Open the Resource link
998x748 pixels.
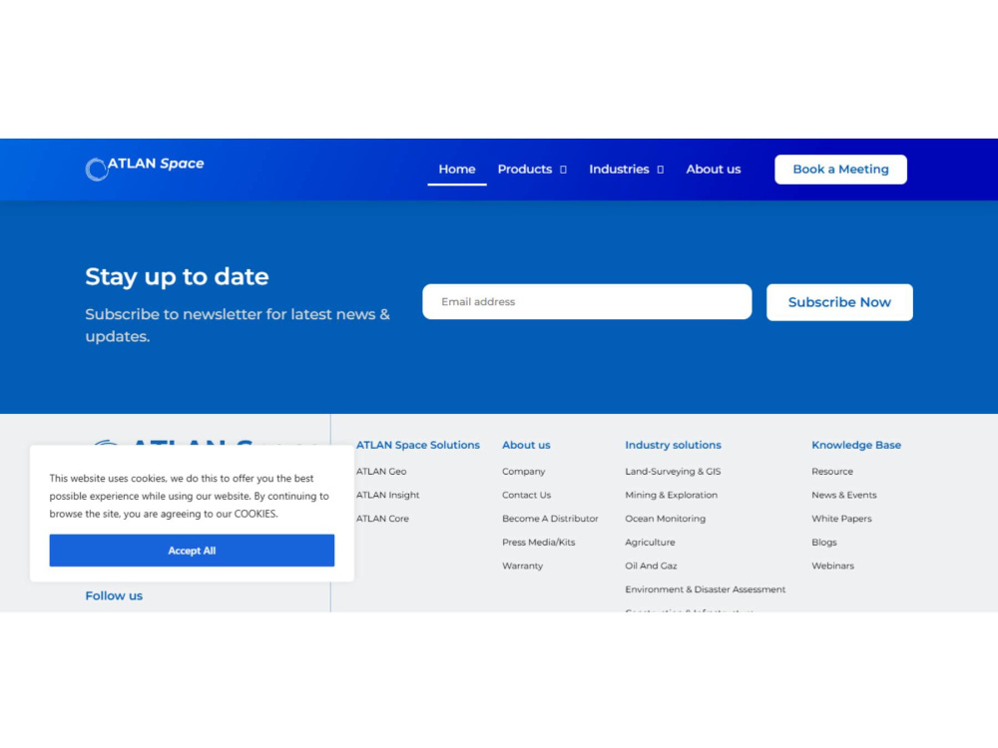832,472
